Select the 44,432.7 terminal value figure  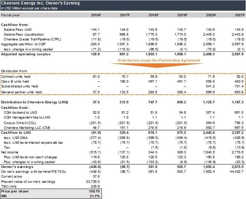(237, 172)
